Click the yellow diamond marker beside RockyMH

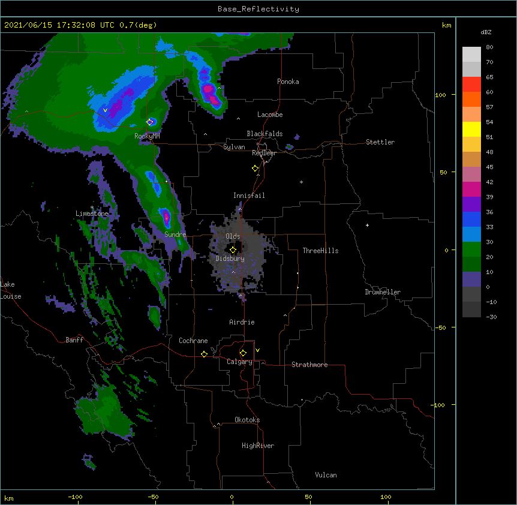pyautogui.click(x=150, y=122)
